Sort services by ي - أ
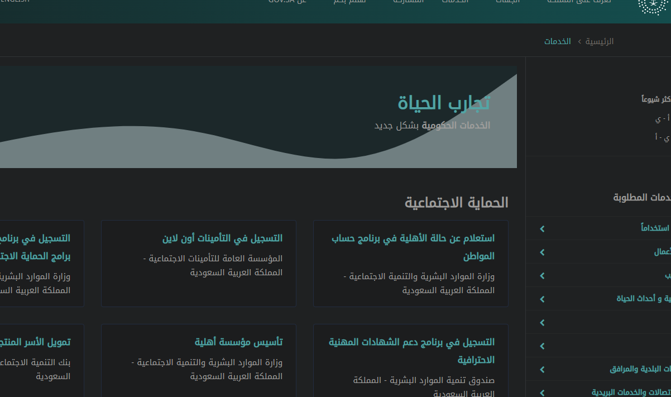 point(663,137)
